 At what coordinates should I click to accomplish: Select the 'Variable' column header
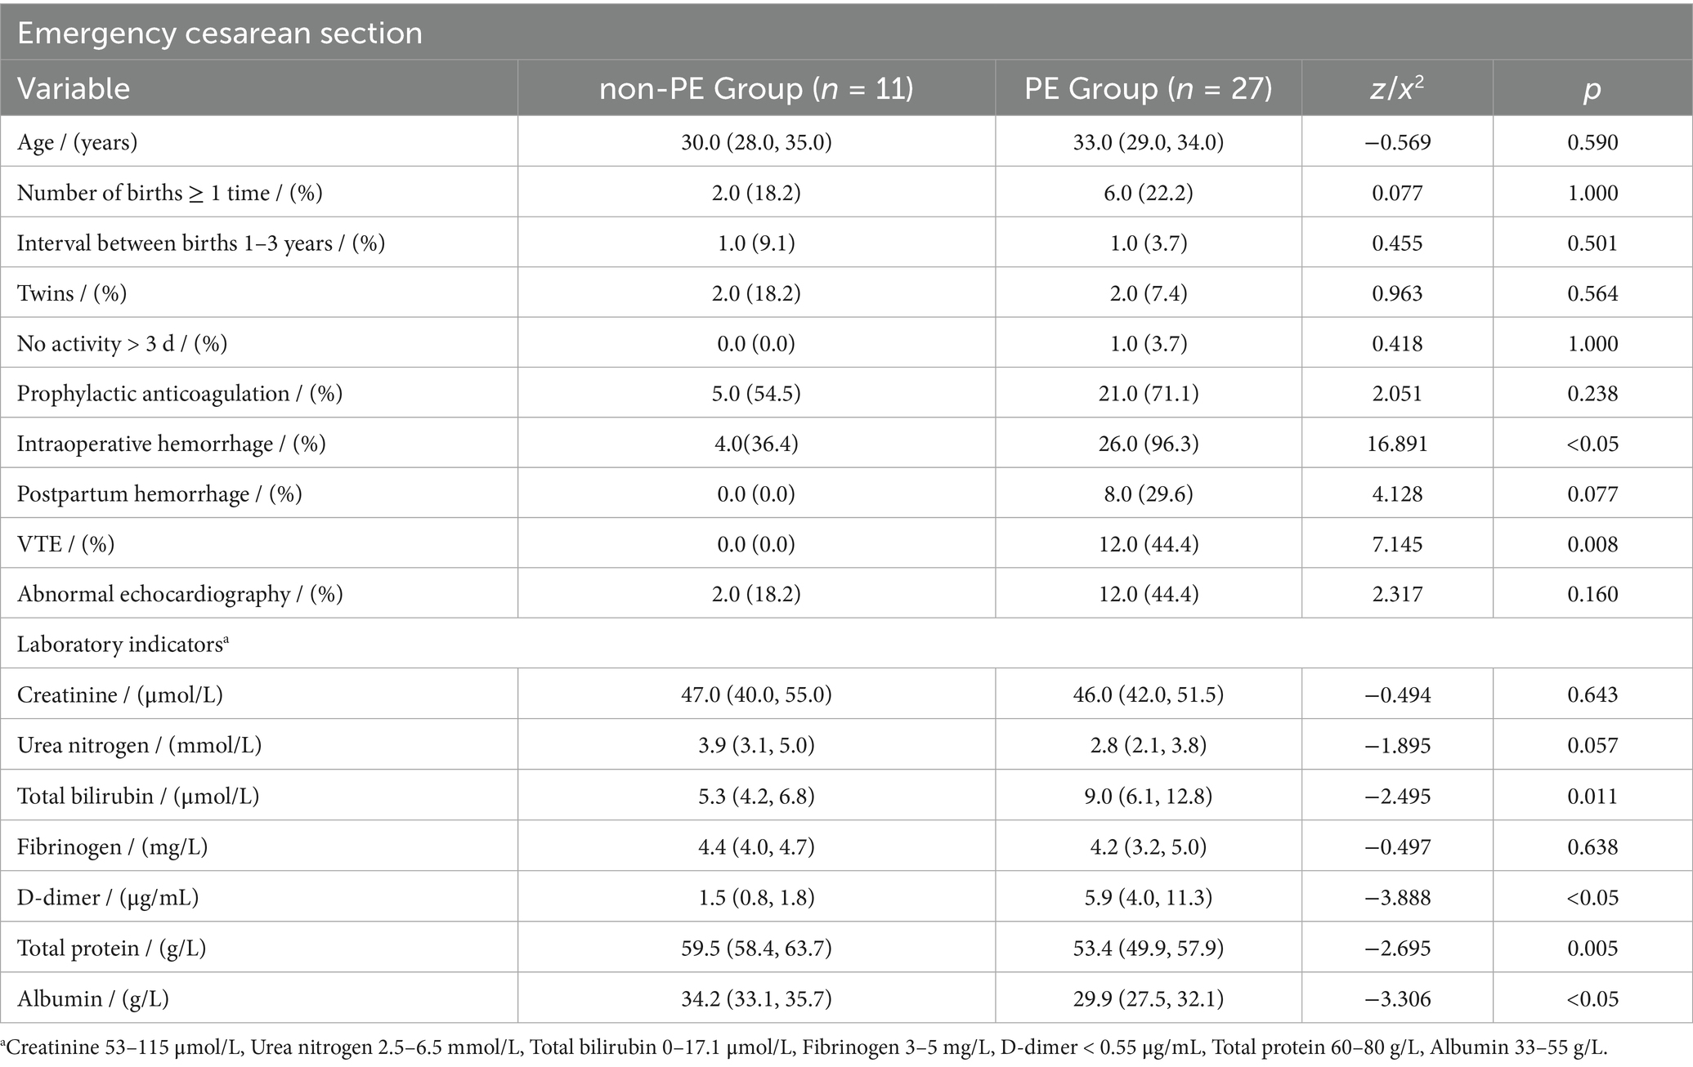click(74, 88)
